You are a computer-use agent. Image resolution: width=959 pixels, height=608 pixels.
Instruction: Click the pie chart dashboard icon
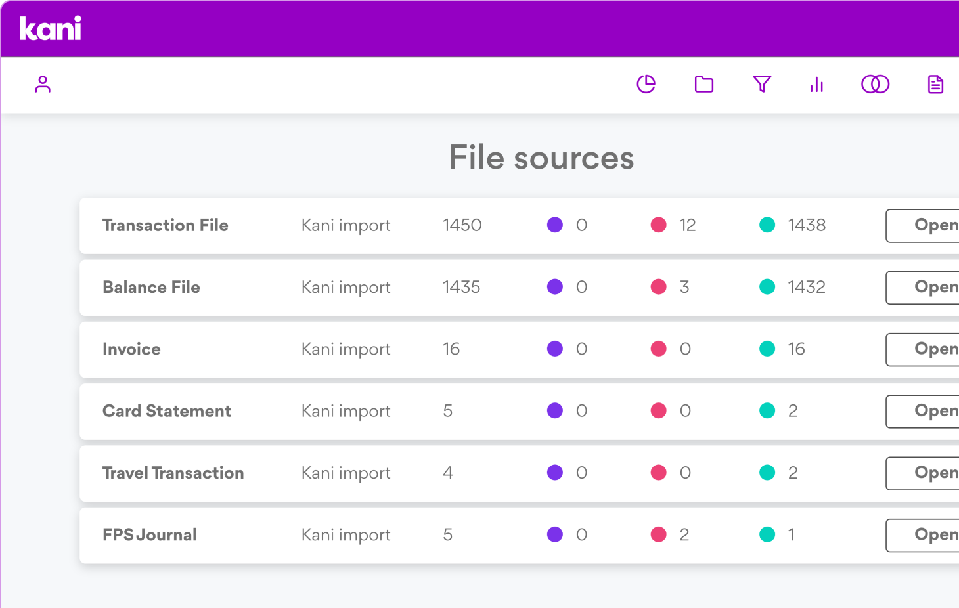click(x=646, y=84)
